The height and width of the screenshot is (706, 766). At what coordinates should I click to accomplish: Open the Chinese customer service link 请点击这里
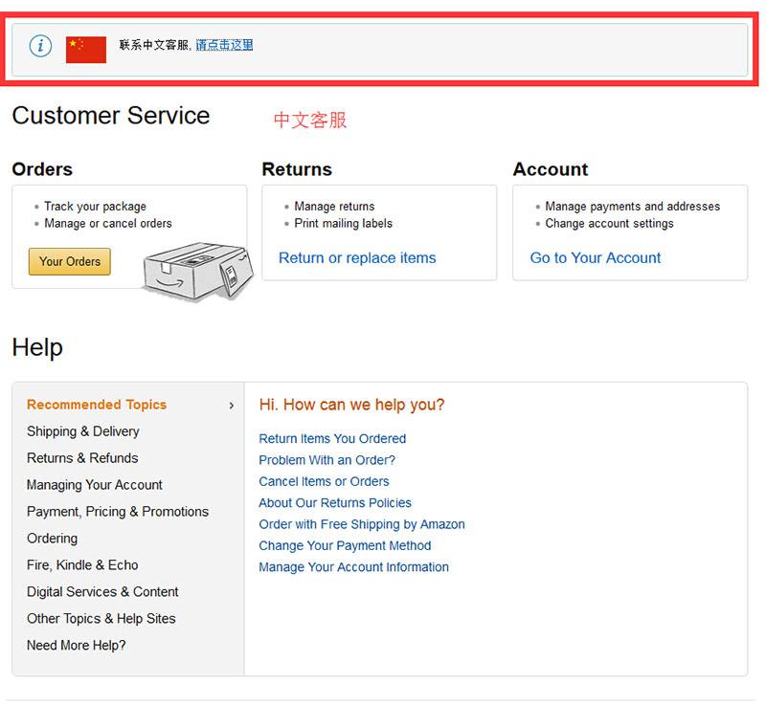click(x=224, y=45)
